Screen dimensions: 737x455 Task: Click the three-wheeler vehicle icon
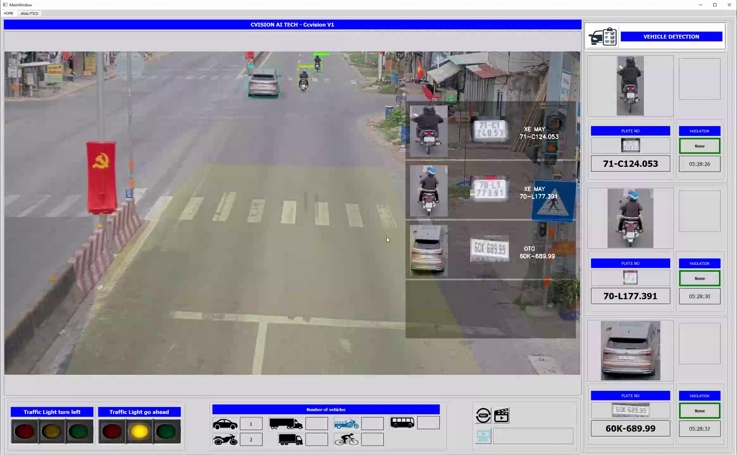point(346,424)
